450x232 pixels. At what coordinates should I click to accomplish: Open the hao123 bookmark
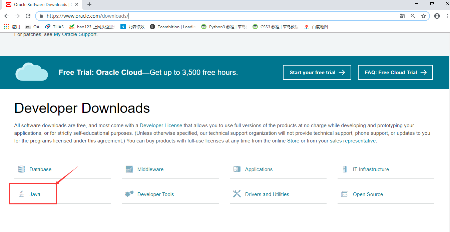click(x=92, y=27)
